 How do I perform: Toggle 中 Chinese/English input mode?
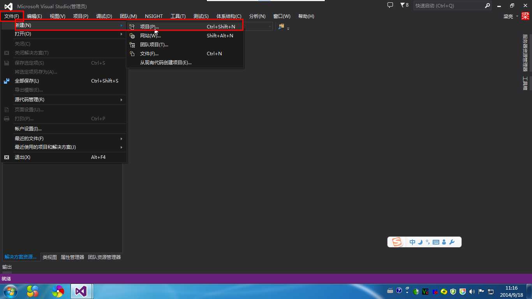412,242
